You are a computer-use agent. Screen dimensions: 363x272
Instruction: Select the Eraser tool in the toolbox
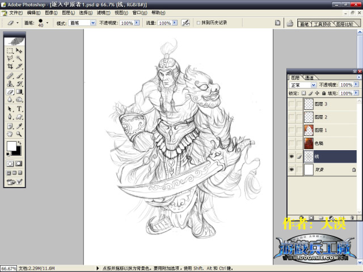point(10,92)
